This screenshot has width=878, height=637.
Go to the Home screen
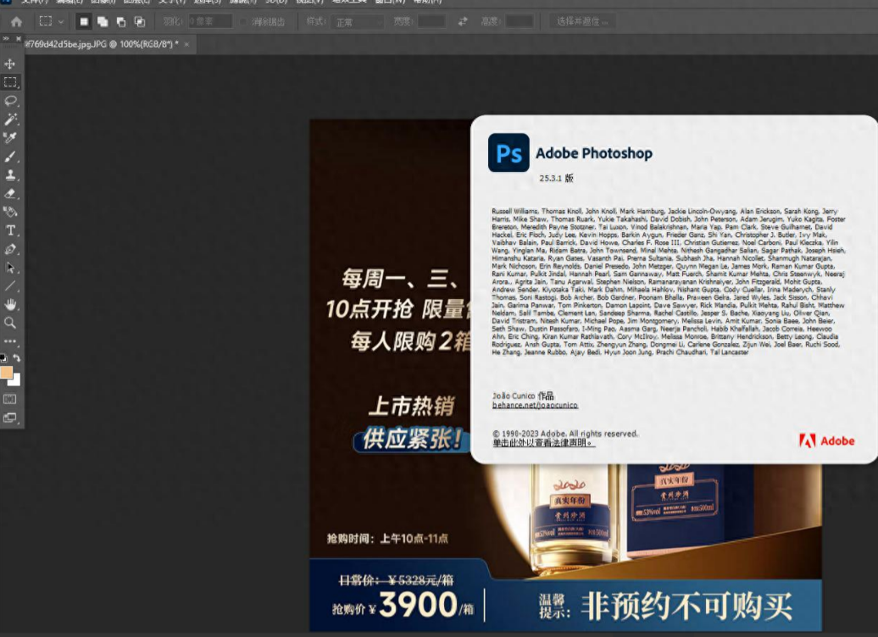point(17,22)
